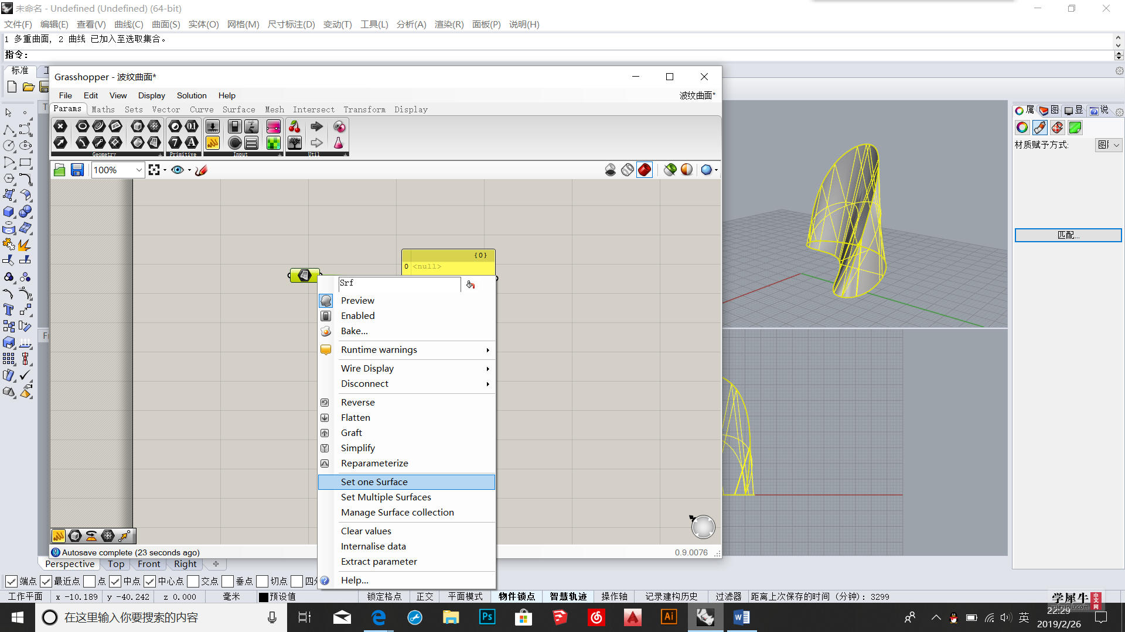Click the Srf parameter component on canvas

coord(304,275)
